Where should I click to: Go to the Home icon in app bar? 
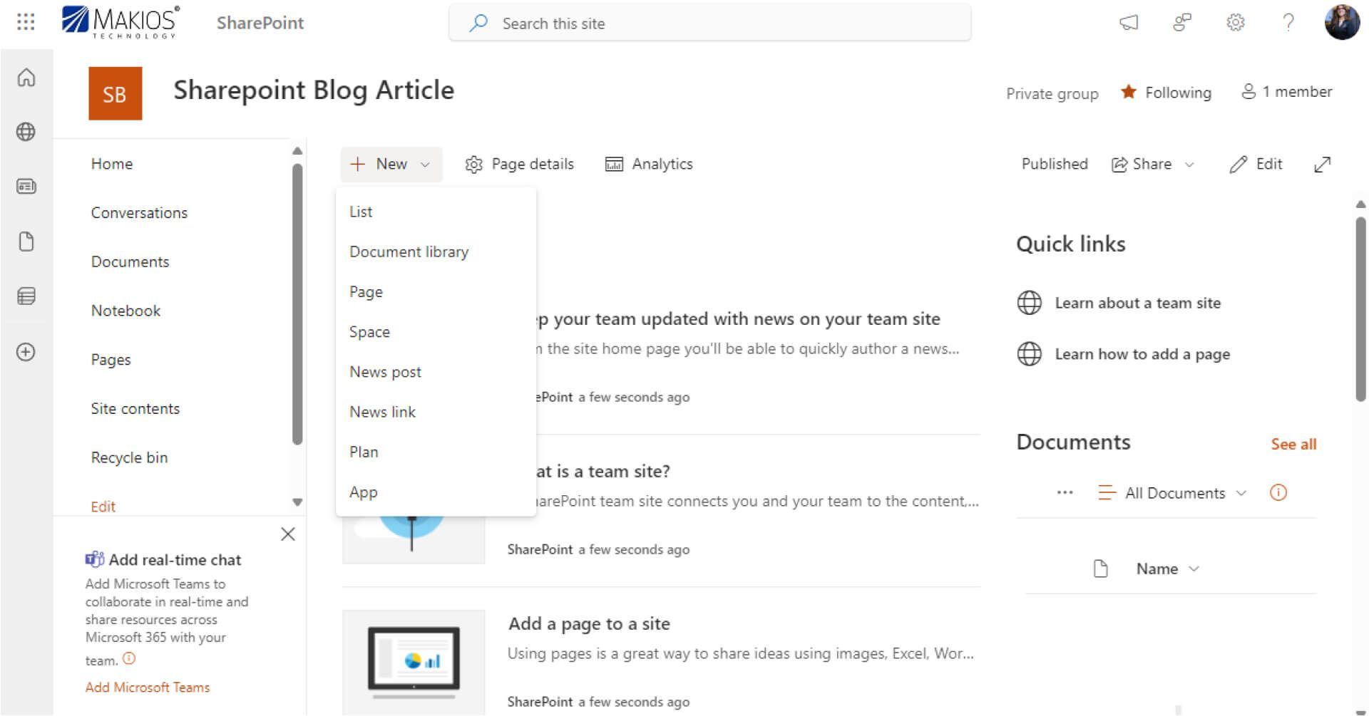(x=26, y=77)
